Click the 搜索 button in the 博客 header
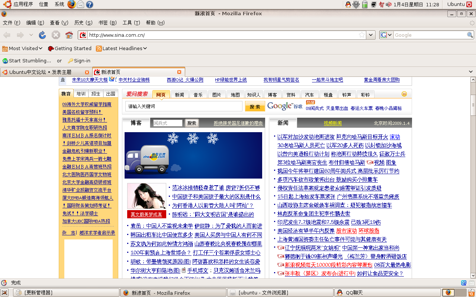This screenshot has width=476, height=297. pyautogui.click(x=192, y=123)
